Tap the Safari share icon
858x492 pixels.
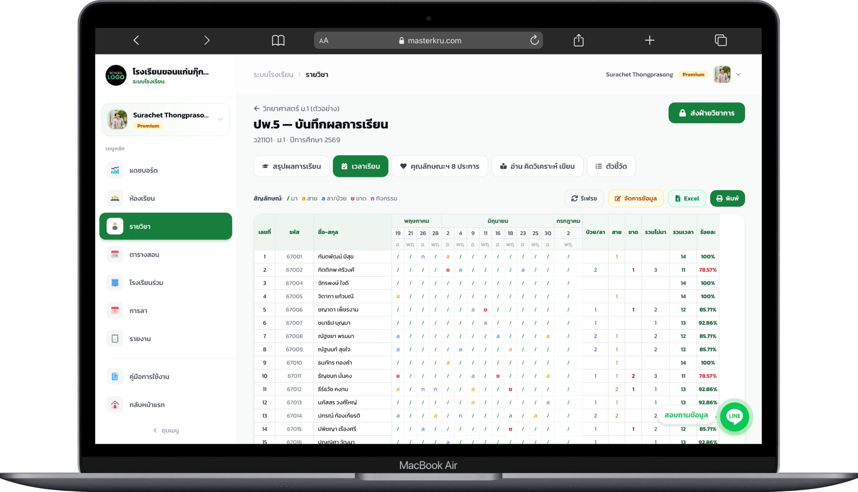tap(578, 40)
